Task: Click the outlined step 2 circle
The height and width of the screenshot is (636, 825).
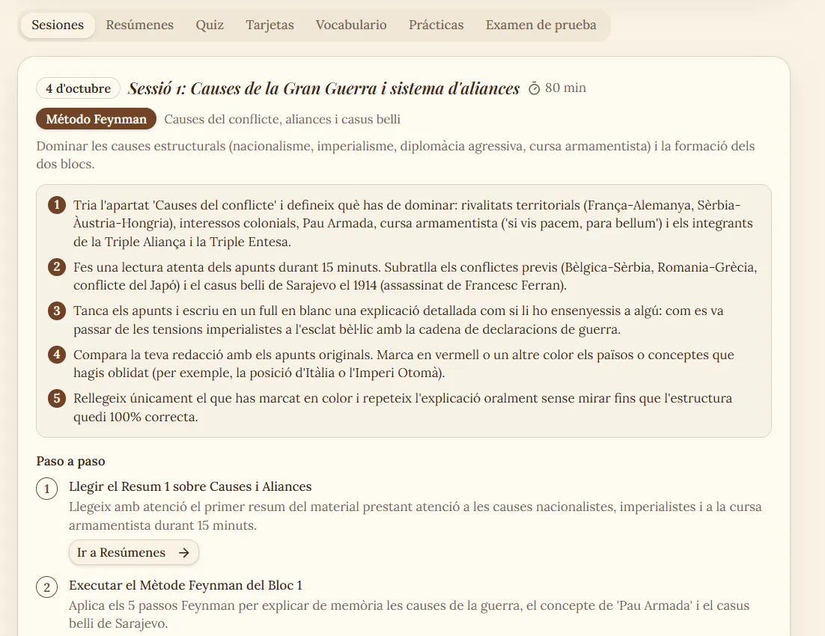Action: click(47, 587)
